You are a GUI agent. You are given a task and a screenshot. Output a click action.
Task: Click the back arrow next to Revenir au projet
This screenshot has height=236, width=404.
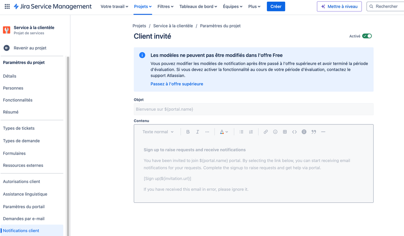(6, 48)
